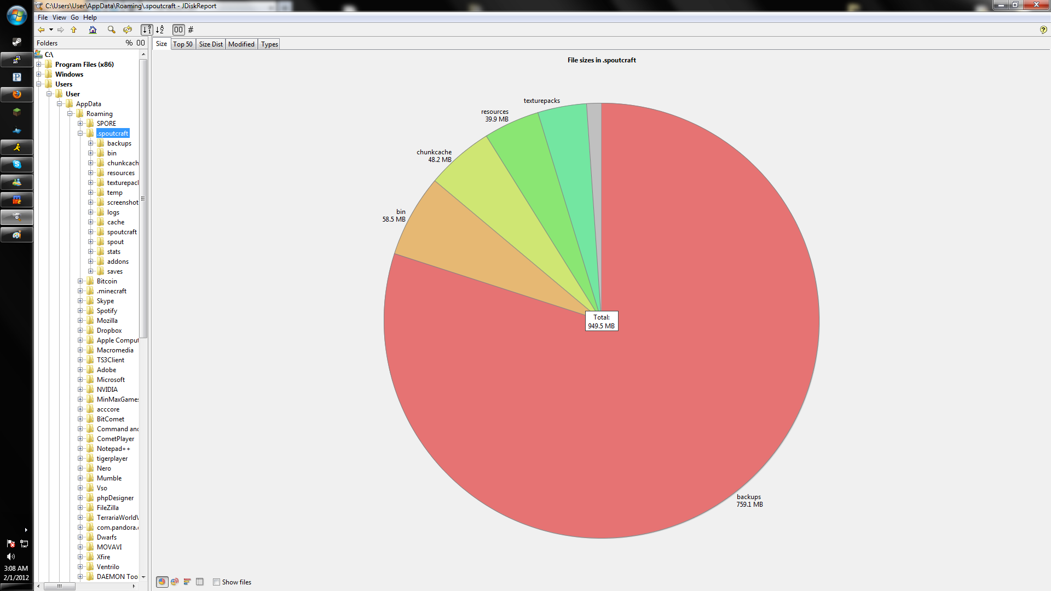Switch to the Types tab
Screen dimensions: 1051x591
tap(269, 44)
